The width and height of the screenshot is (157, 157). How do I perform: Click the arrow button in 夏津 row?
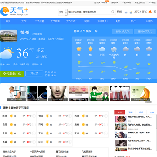(x=106, y=133)
